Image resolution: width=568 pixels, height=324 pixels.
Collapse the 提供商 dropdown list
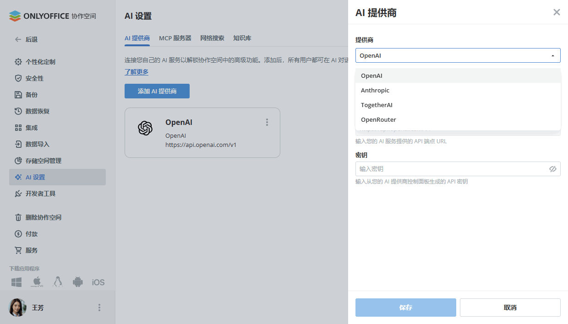point(553,55)
